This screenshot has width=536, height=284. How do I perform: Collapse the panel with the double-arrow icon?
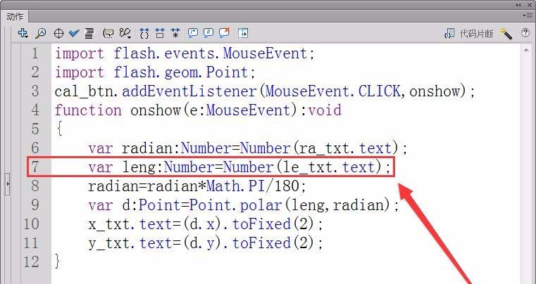coord(519,5)
